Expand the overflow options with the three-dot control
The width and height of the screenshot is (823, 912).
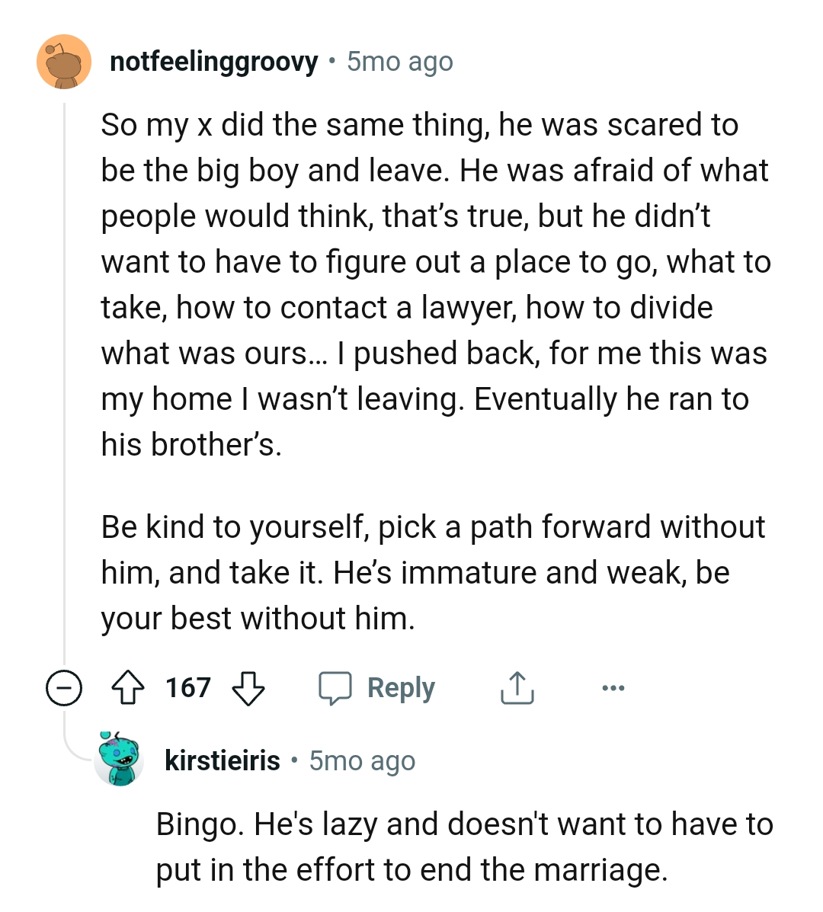[613, 687]
